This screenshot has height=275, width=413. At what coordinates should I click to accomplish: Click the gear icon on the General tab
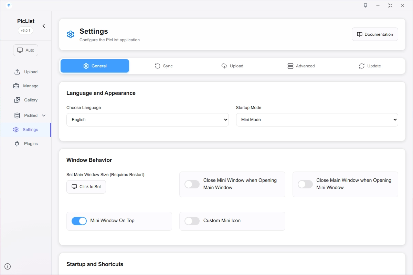pos(86,66)
